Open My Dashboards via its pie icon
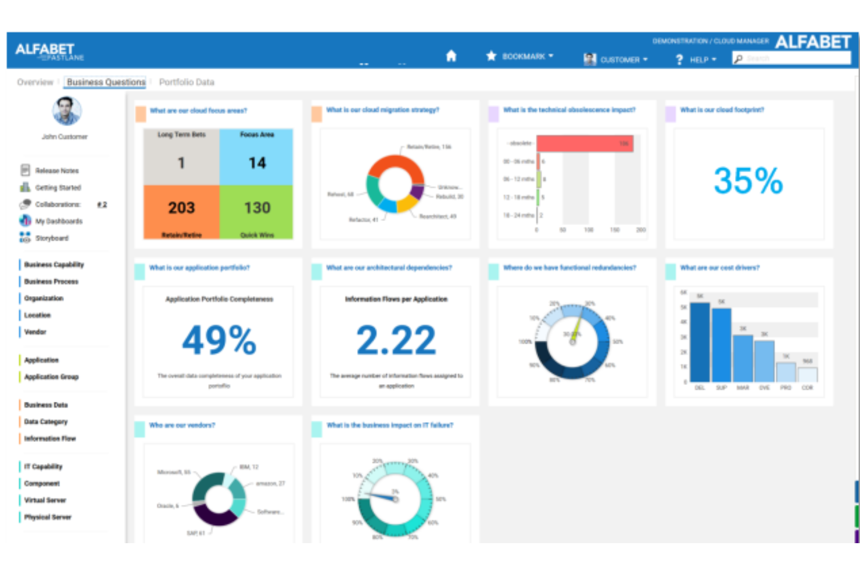Viewport: 860px width, 574px height. 25,221
